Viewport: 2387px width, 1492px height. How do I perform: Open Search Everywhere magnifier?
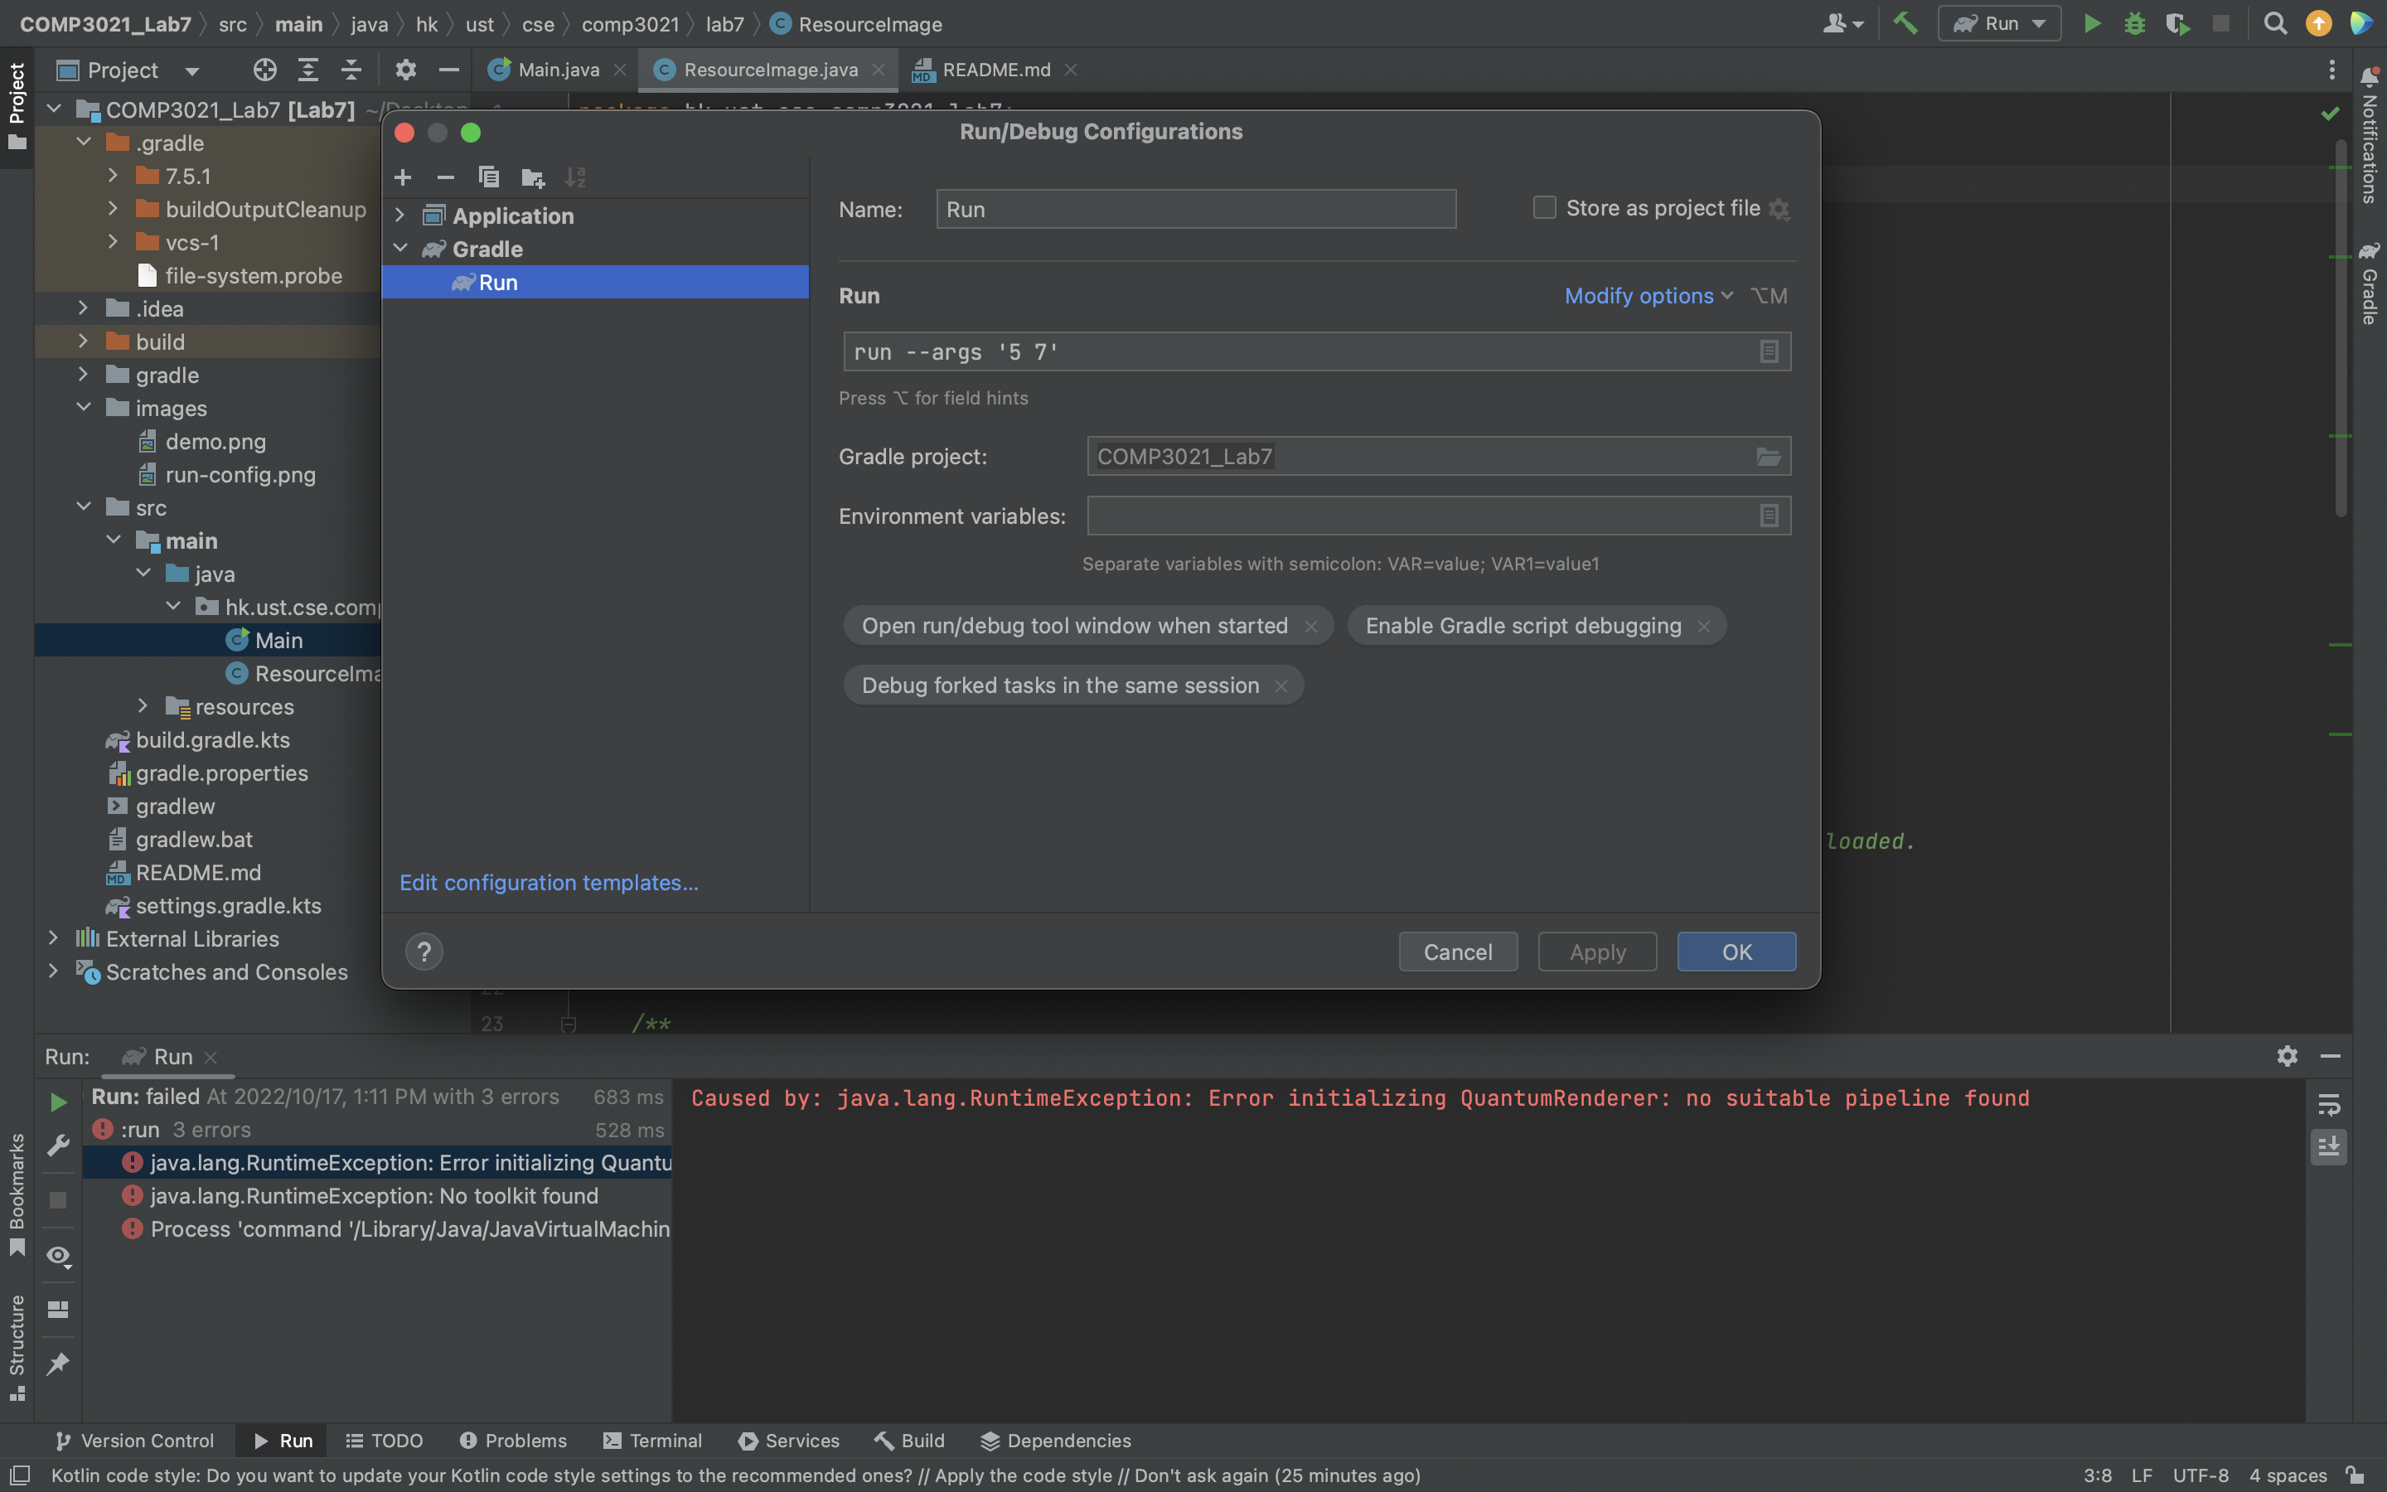(x=2274, y=24)
